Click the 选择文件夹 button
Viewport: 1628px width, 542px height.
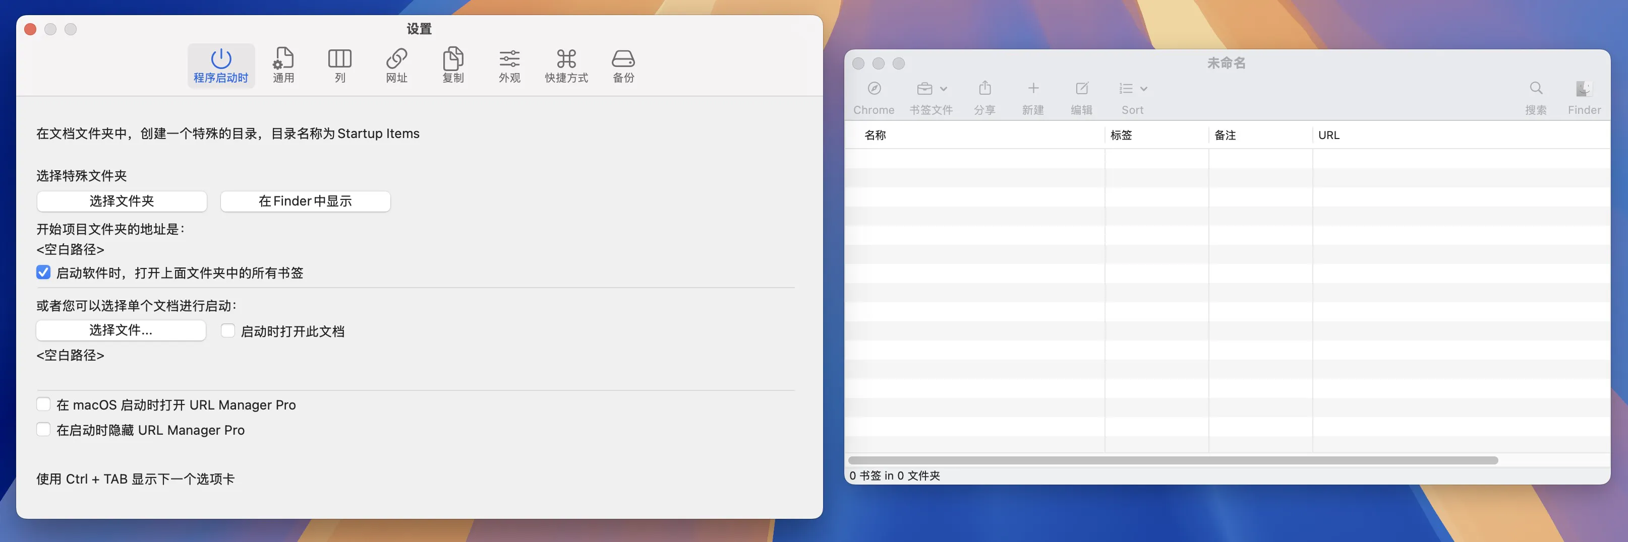tap(122, 201)
